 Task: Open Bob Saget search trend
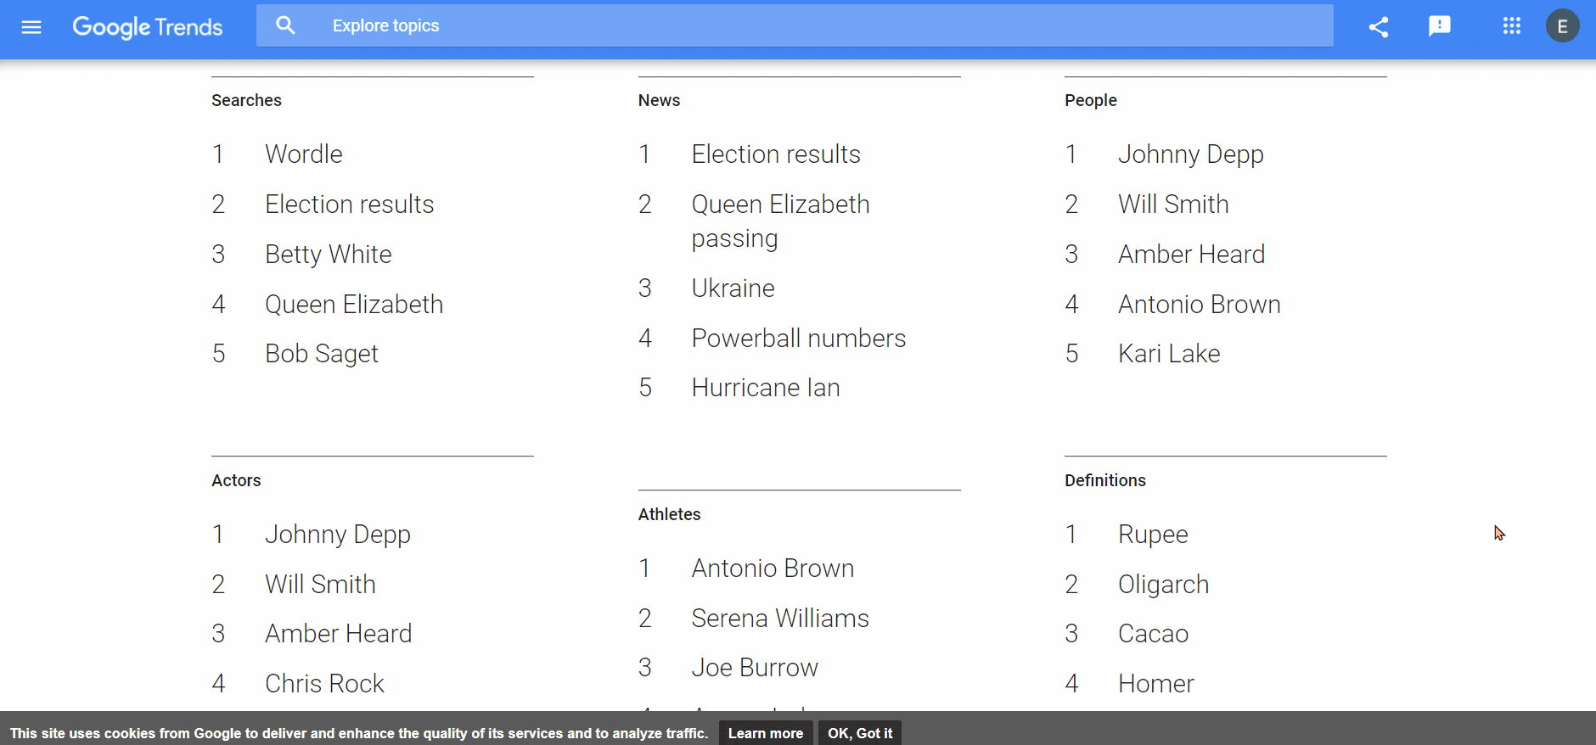[322, 354]
